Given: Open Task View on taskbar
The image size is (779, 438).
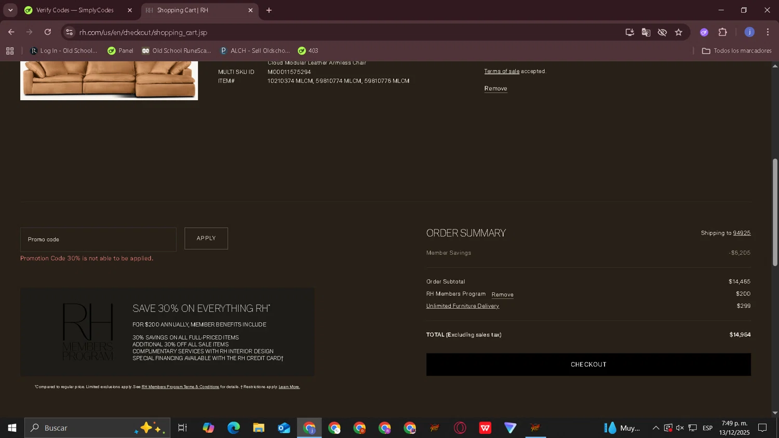Looking at the screenshot, I should [x=182, y=428].
